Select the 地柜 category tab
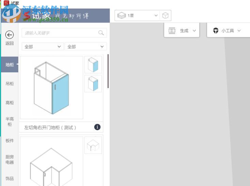Viewport: 250px width, 186px height. point(10,65)
